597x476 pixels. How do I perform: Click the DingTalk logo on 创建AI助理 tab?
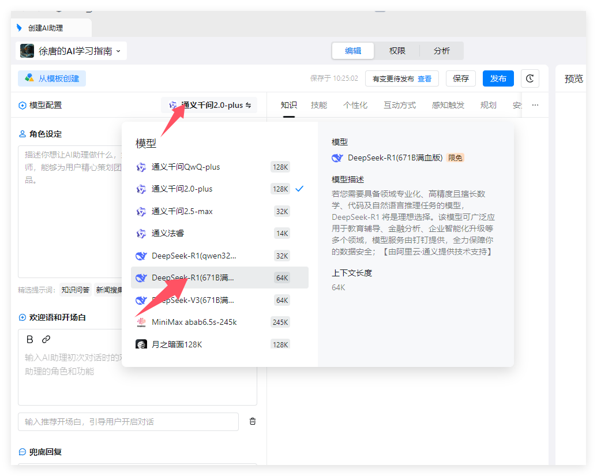20,28
